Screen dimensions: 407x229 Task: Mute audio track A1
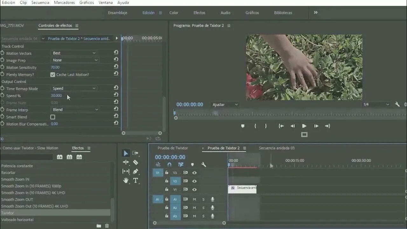click(x=194, y=199)
